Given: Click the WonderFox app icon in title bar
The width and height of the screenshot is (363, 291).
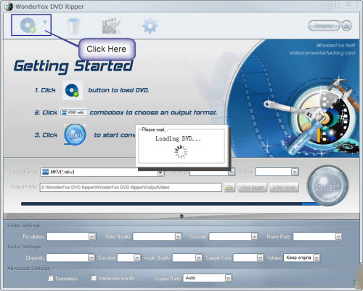Looking at the screenshot, I should pyautogui.click(x=9, y=7).
